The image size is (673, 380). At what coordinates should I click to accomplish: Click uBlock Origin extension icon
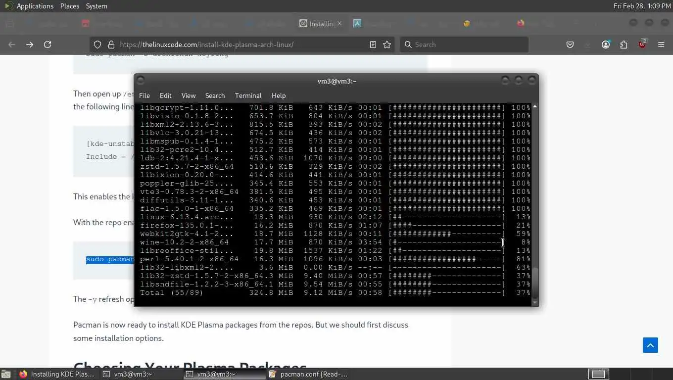[x=642, y=44]
